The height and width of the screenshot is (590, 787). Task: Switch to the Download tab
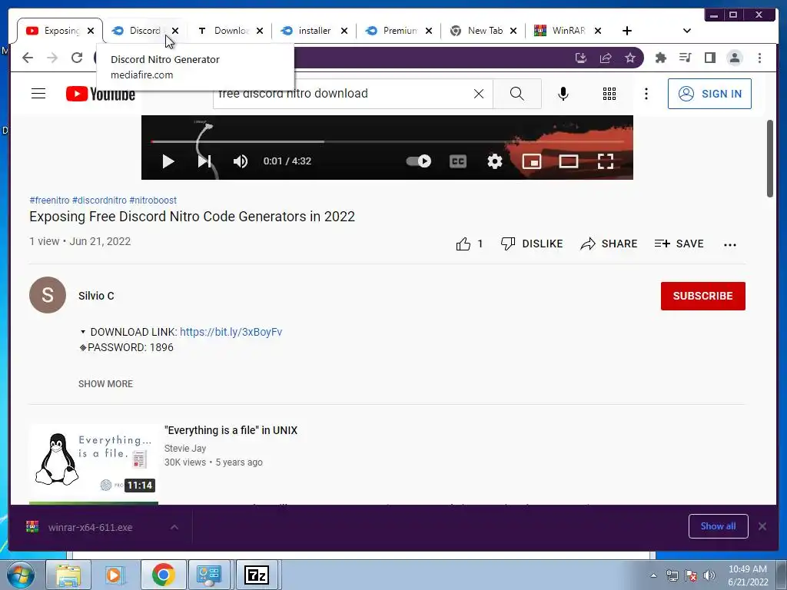click(229, 31)
